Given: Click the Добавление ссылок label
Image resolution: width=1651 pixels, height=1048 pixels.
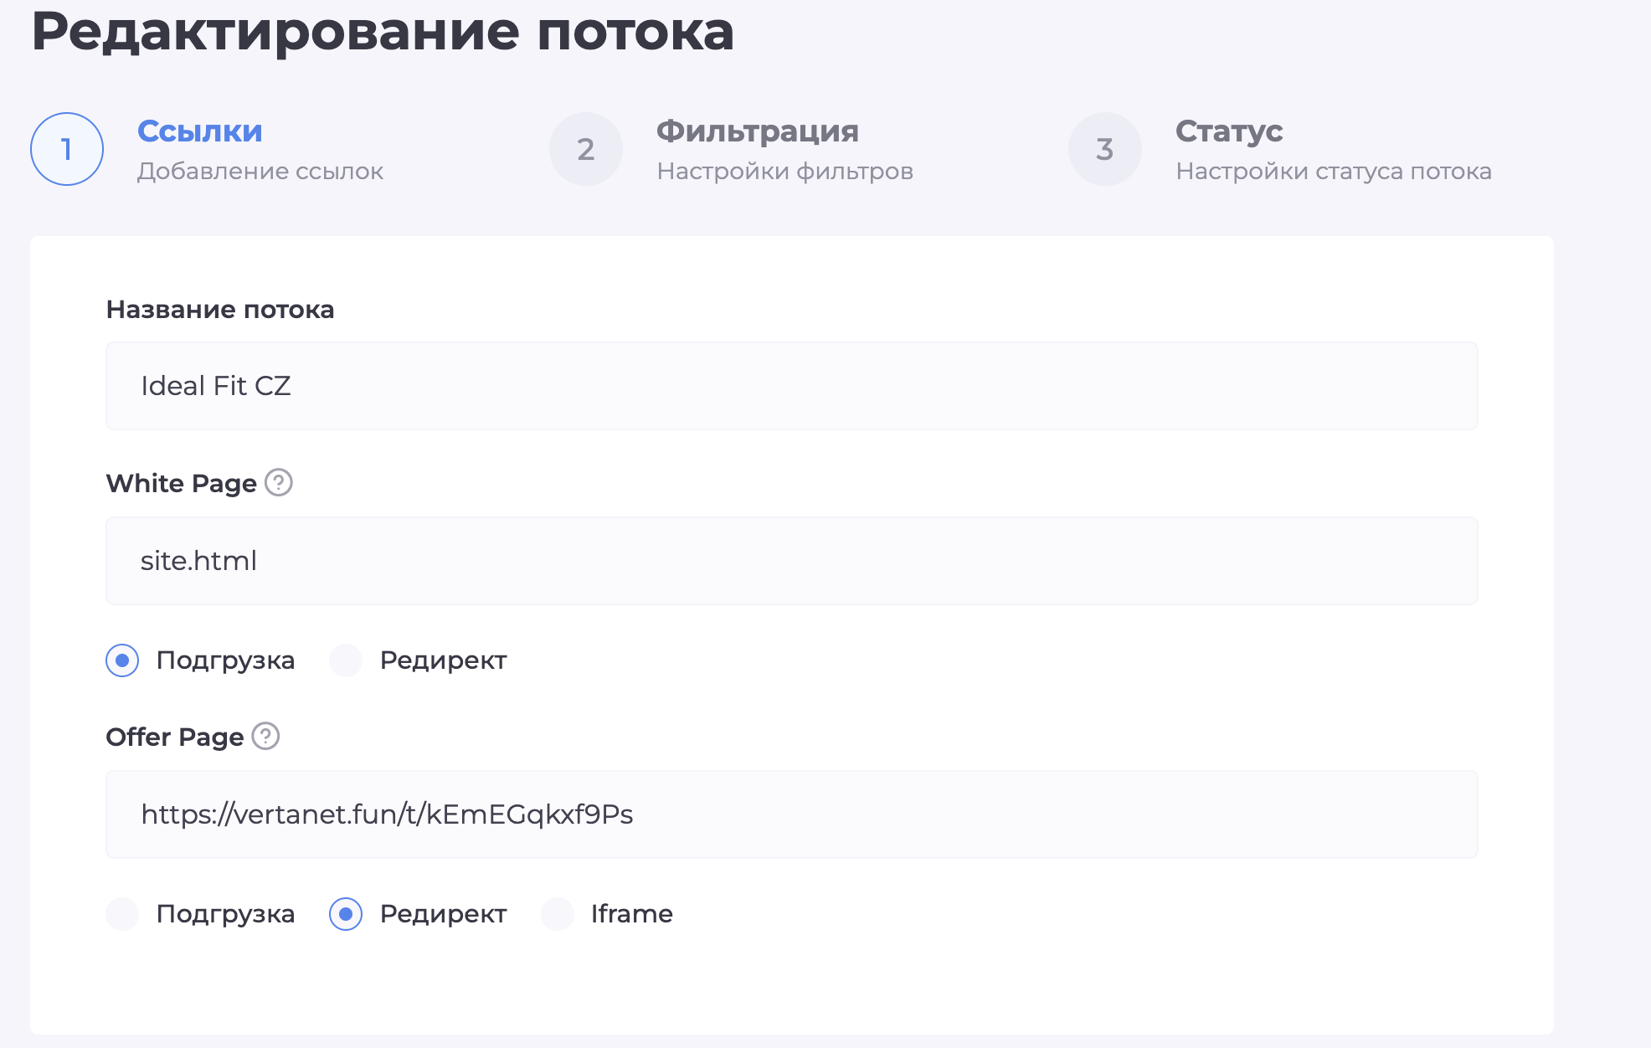Looking at the screenshot, I should (260, 172).
